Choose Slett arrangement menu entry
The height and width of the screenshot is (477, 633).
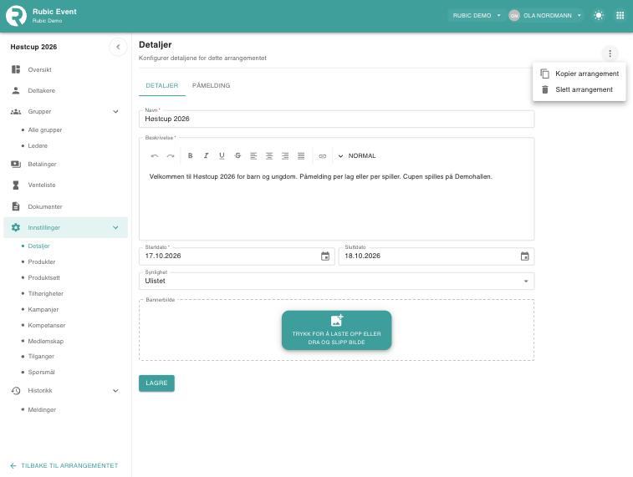[x=579, y=89]
